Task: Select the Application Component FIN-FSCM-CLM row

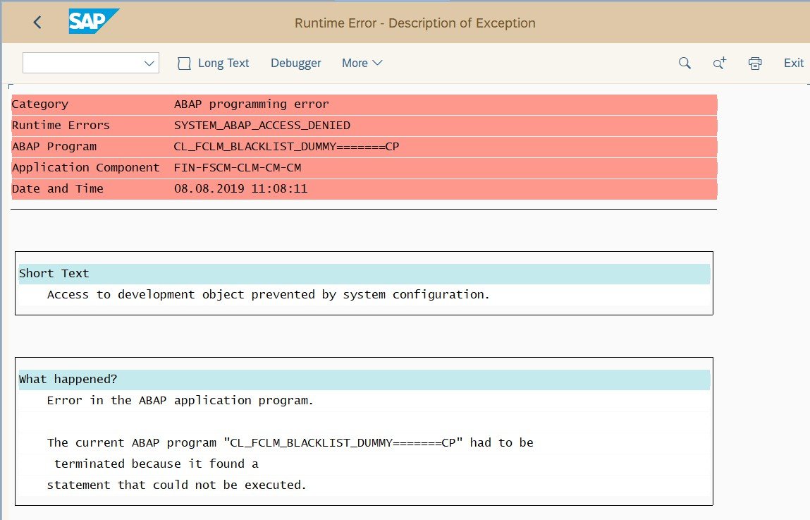Action: [x=282, y=167]
